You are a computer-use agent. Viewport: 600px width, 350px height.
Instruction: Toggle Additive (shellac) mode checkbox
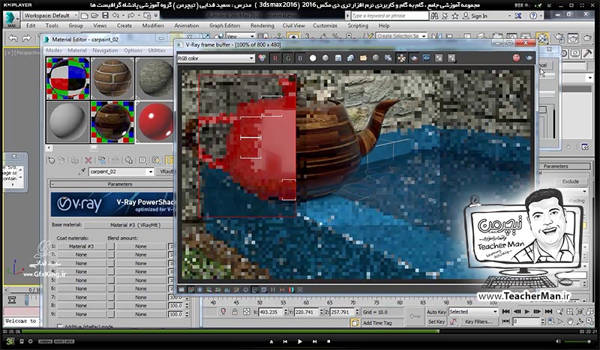[x=60, y=326]
